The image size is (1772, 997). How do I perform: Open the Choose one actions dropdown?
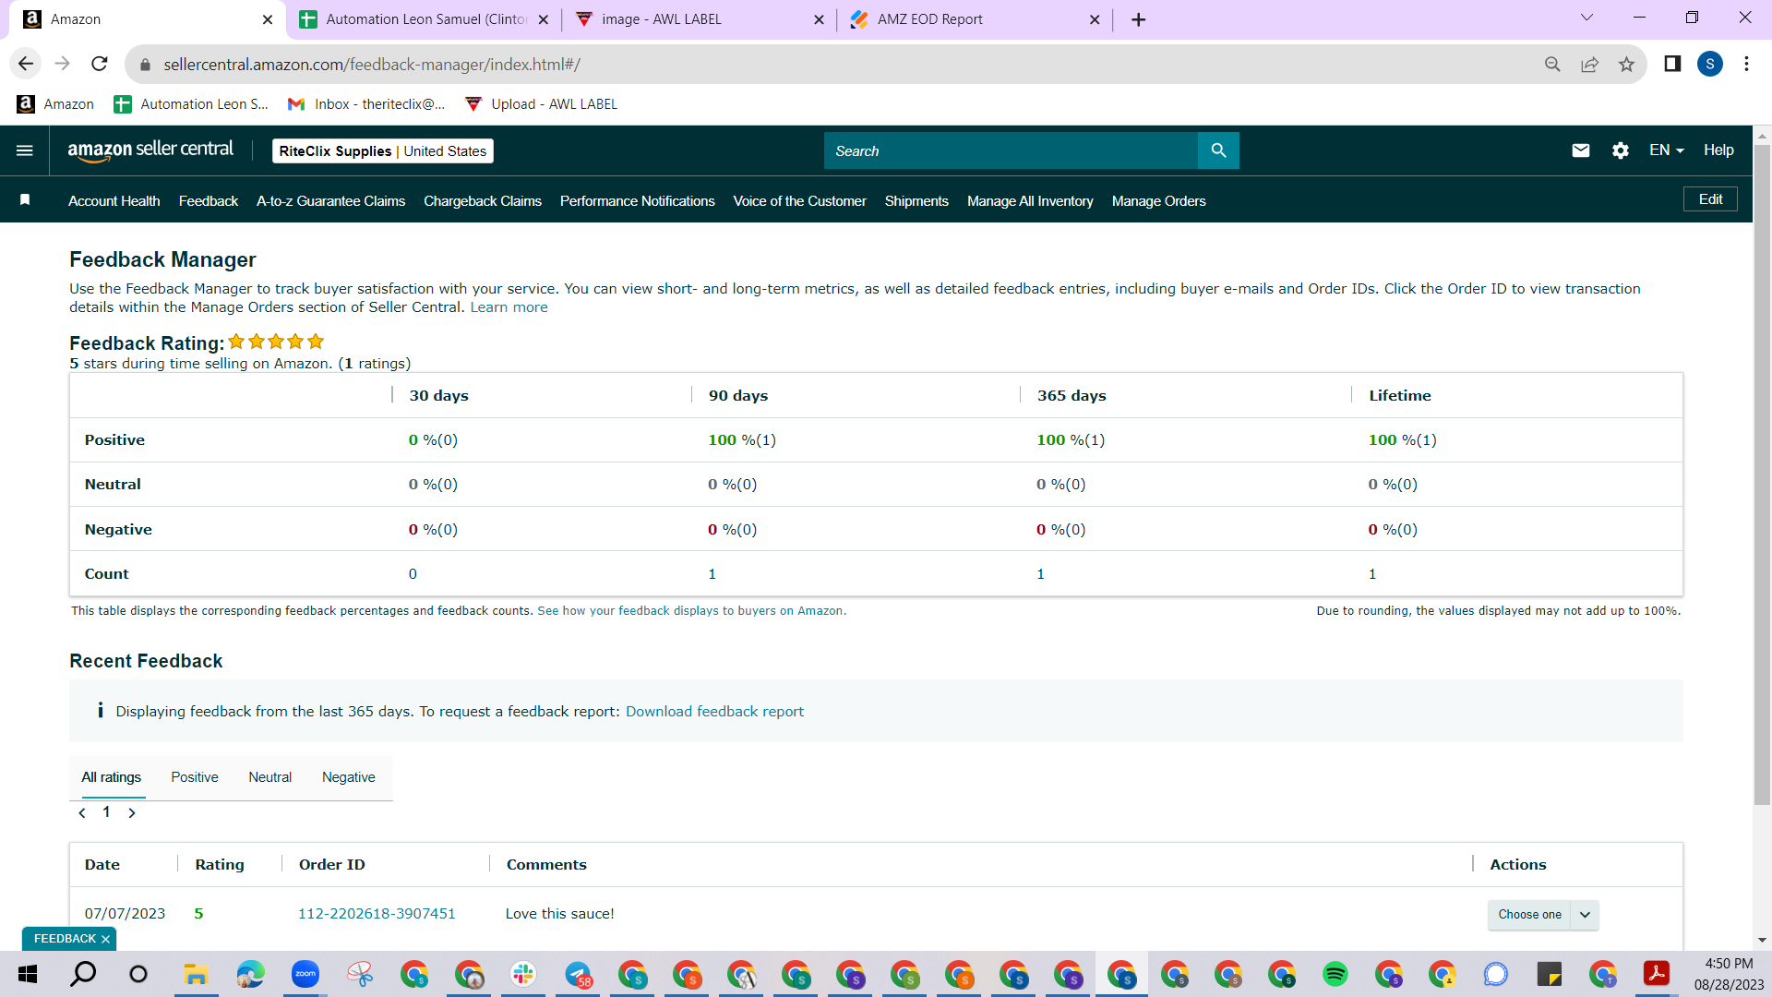point(1543,915)
